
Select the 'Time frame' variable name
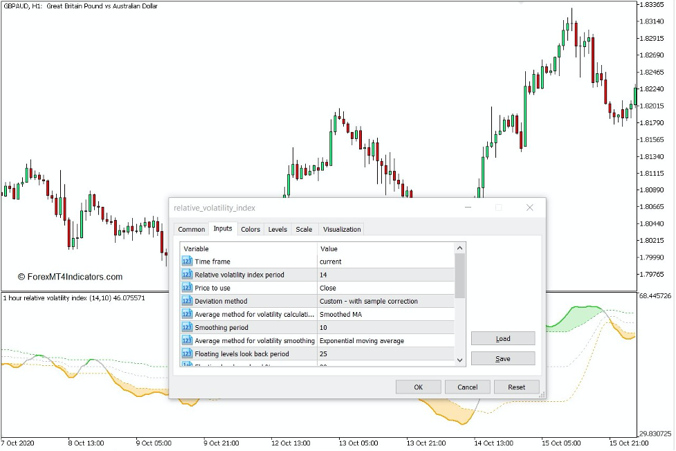(212, 261)
